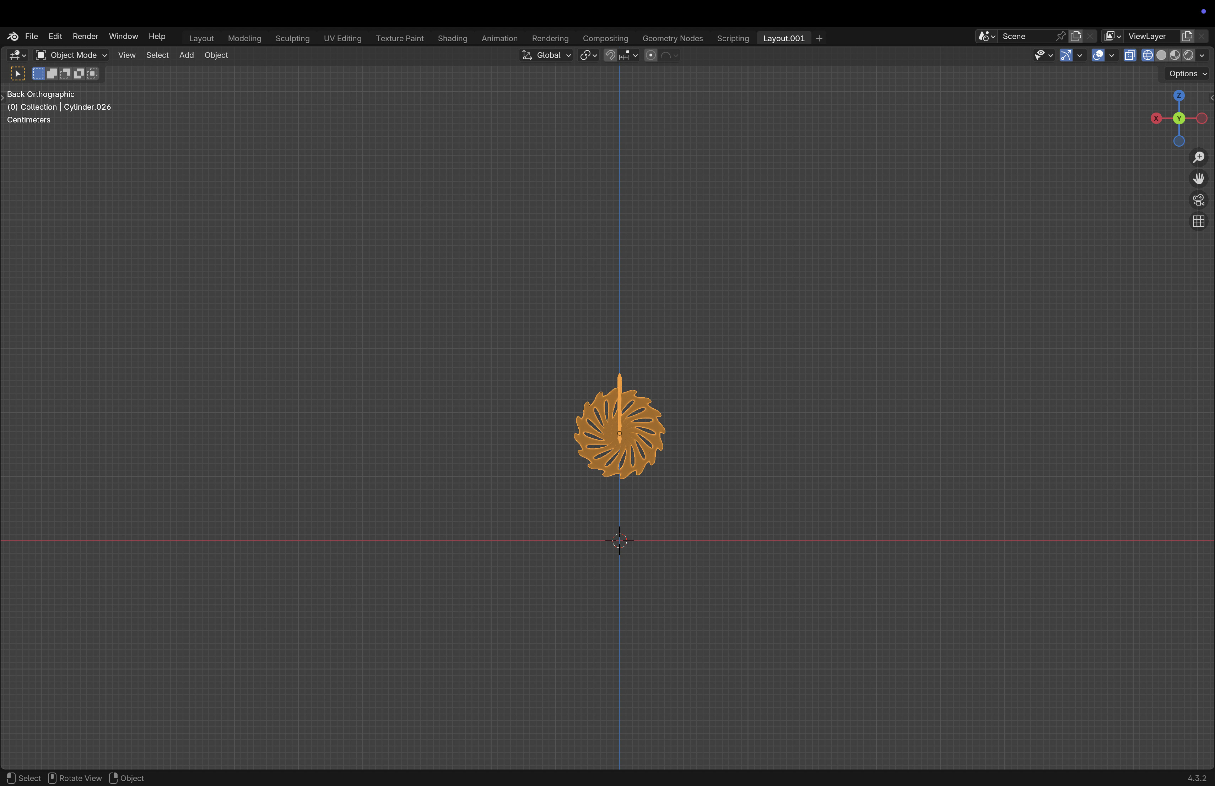Toggle viewport overlays on or off

point(1098,55)
